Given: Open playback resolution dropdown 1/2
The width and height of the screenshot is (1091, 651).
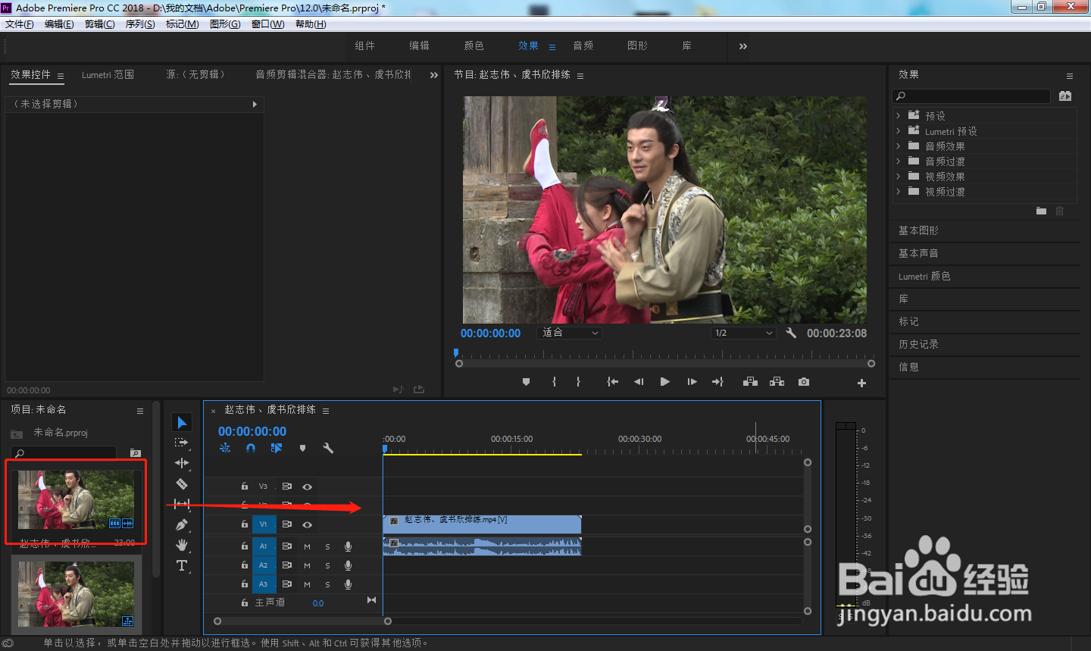Looking at the screenshot, I should [743, 333].
